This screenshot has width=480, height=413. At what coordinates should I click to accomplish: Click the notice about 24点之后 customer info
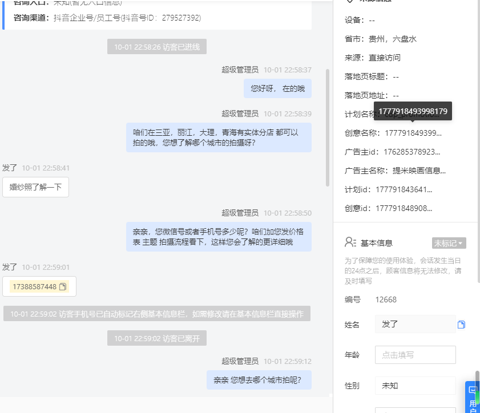(x=403, y=271)
